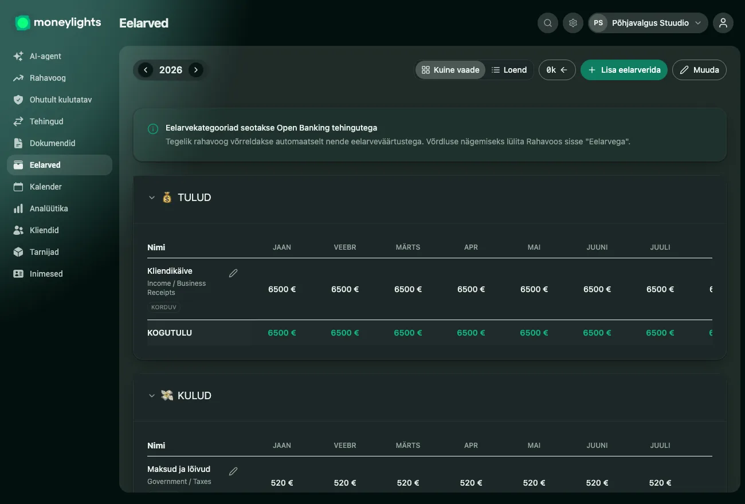Click Lisa eelarverida button
The height and width of the screenshot is (504, 745).
tap(624, 70)
